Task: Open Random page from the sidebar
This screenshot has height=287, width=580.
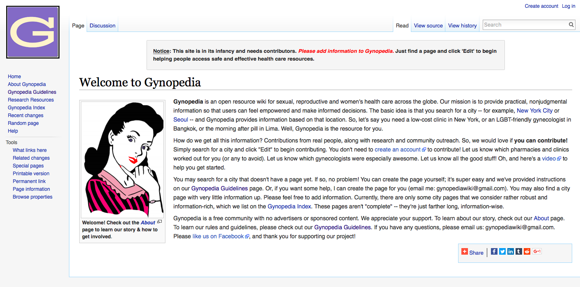Action: tap(23, 123)
